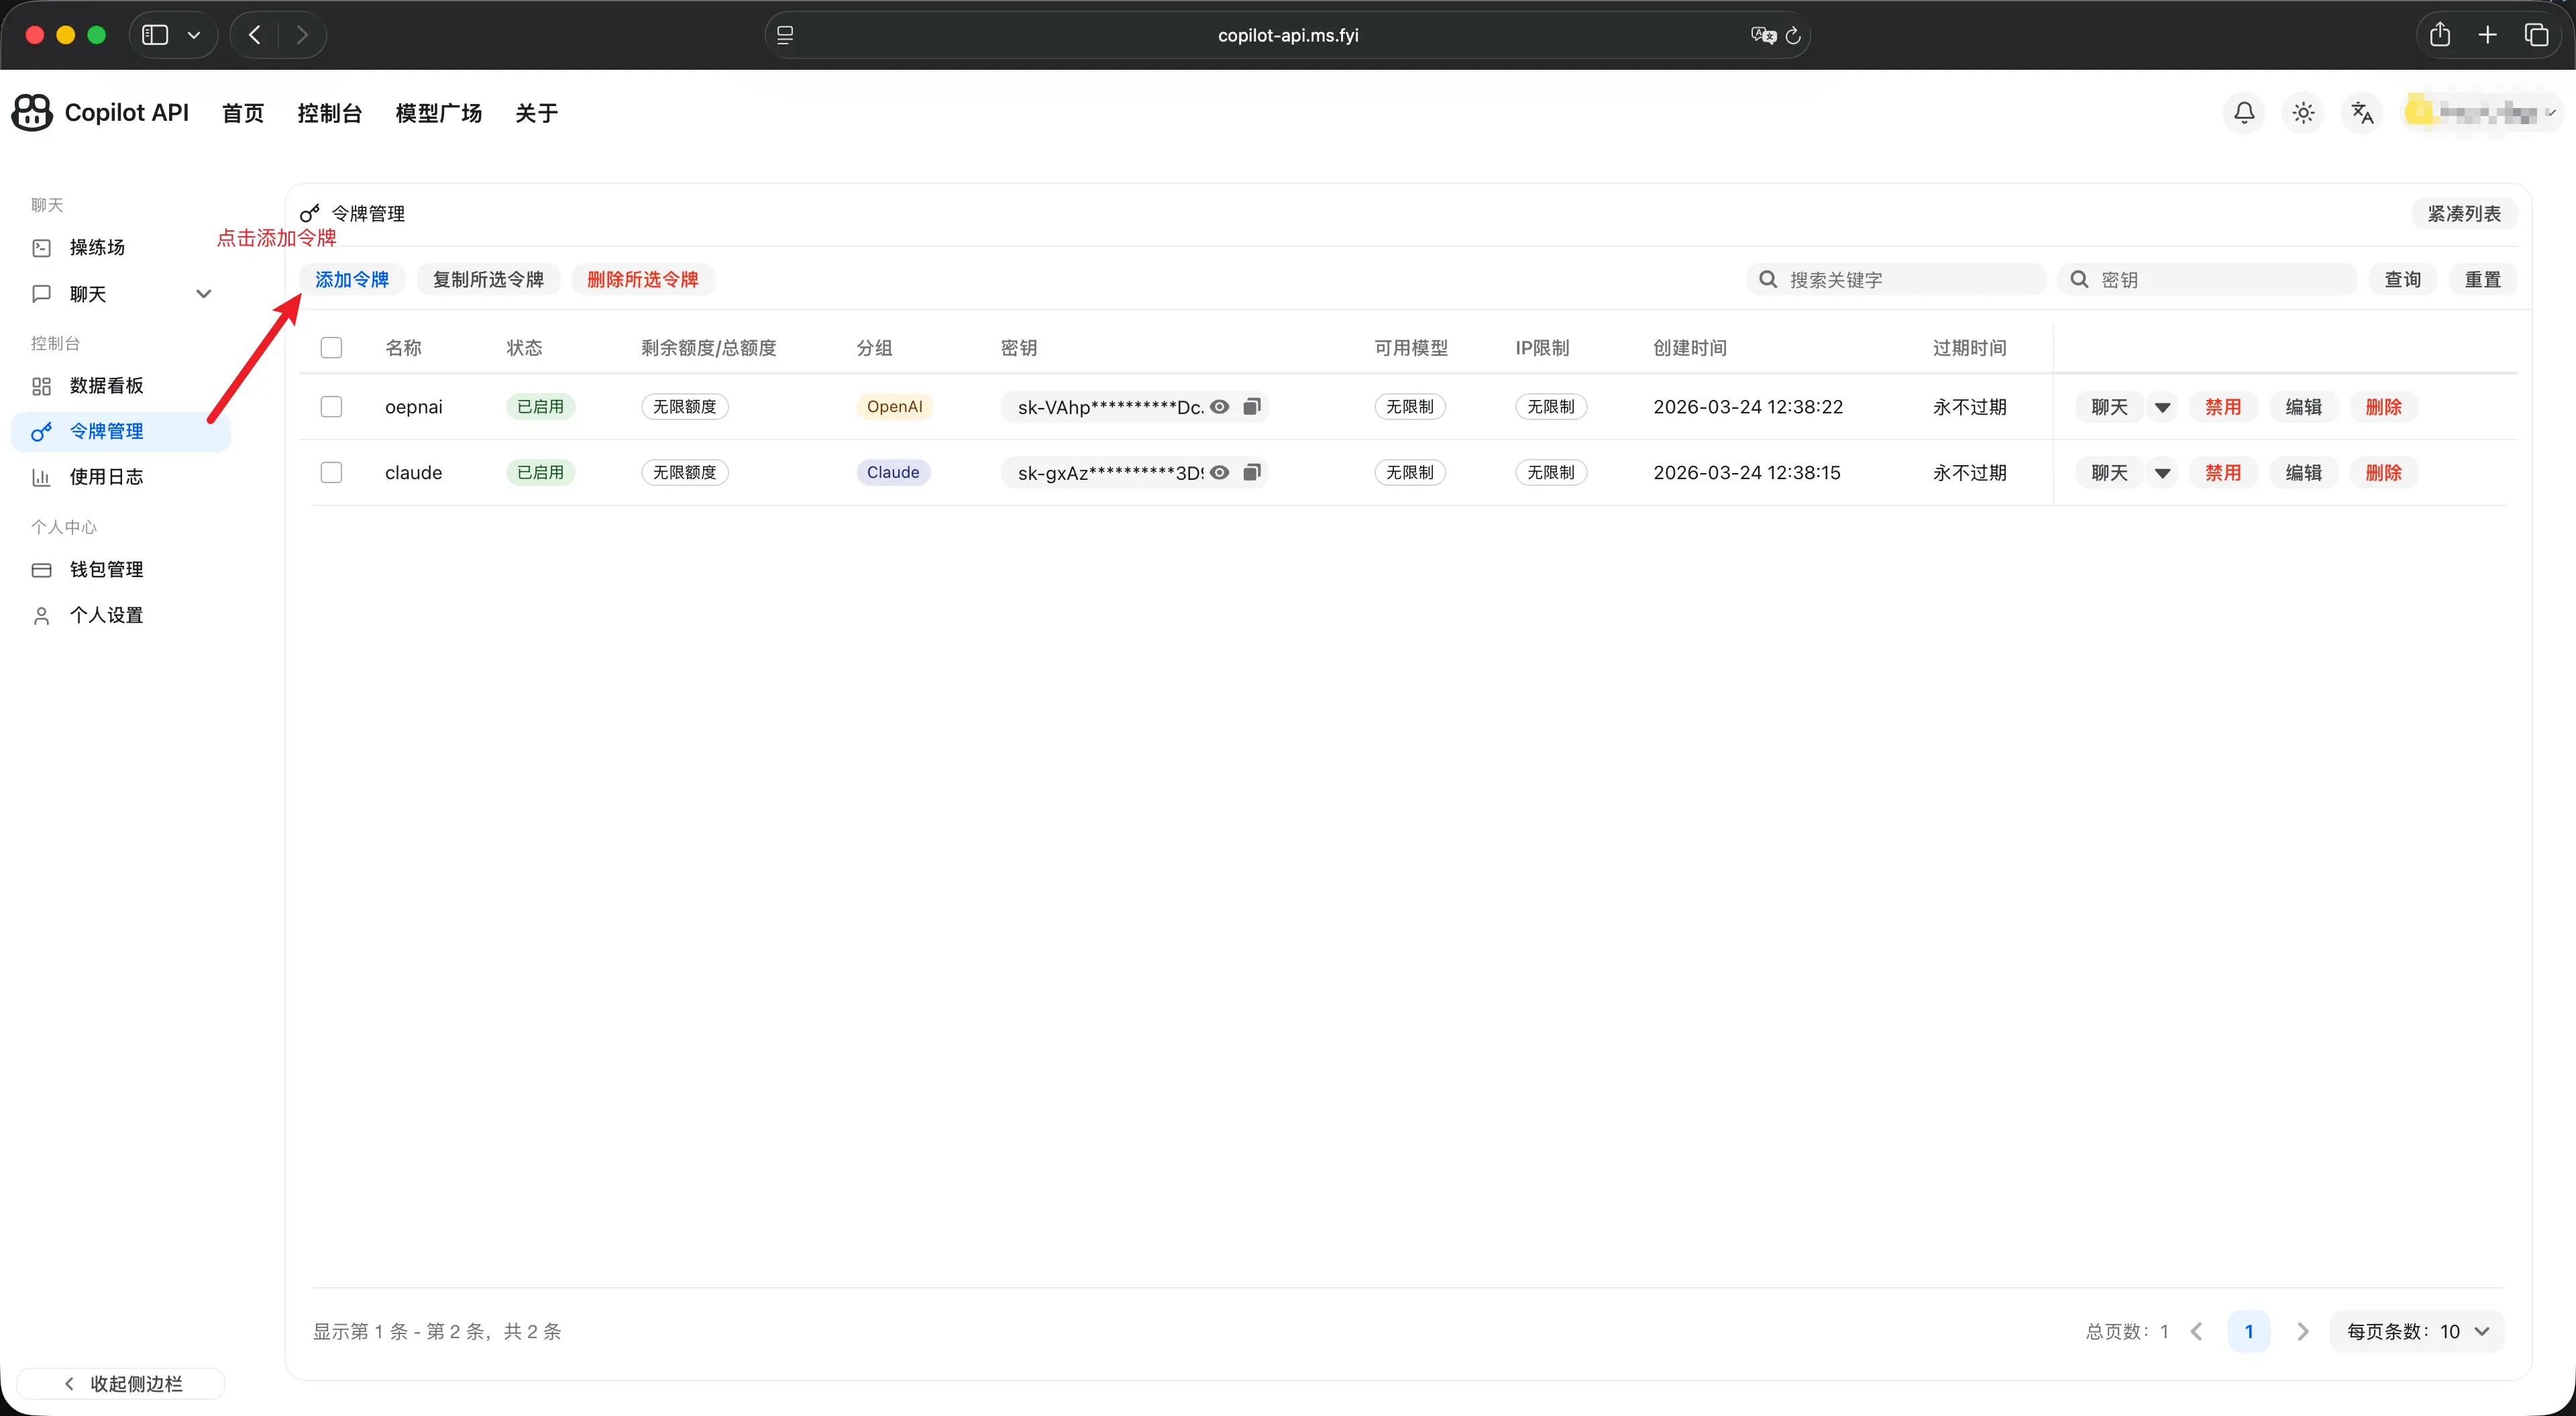The image size is (2576, 1416).
Task: Open 每页条数 page size dropdown
Action: coord(2416,1331)
